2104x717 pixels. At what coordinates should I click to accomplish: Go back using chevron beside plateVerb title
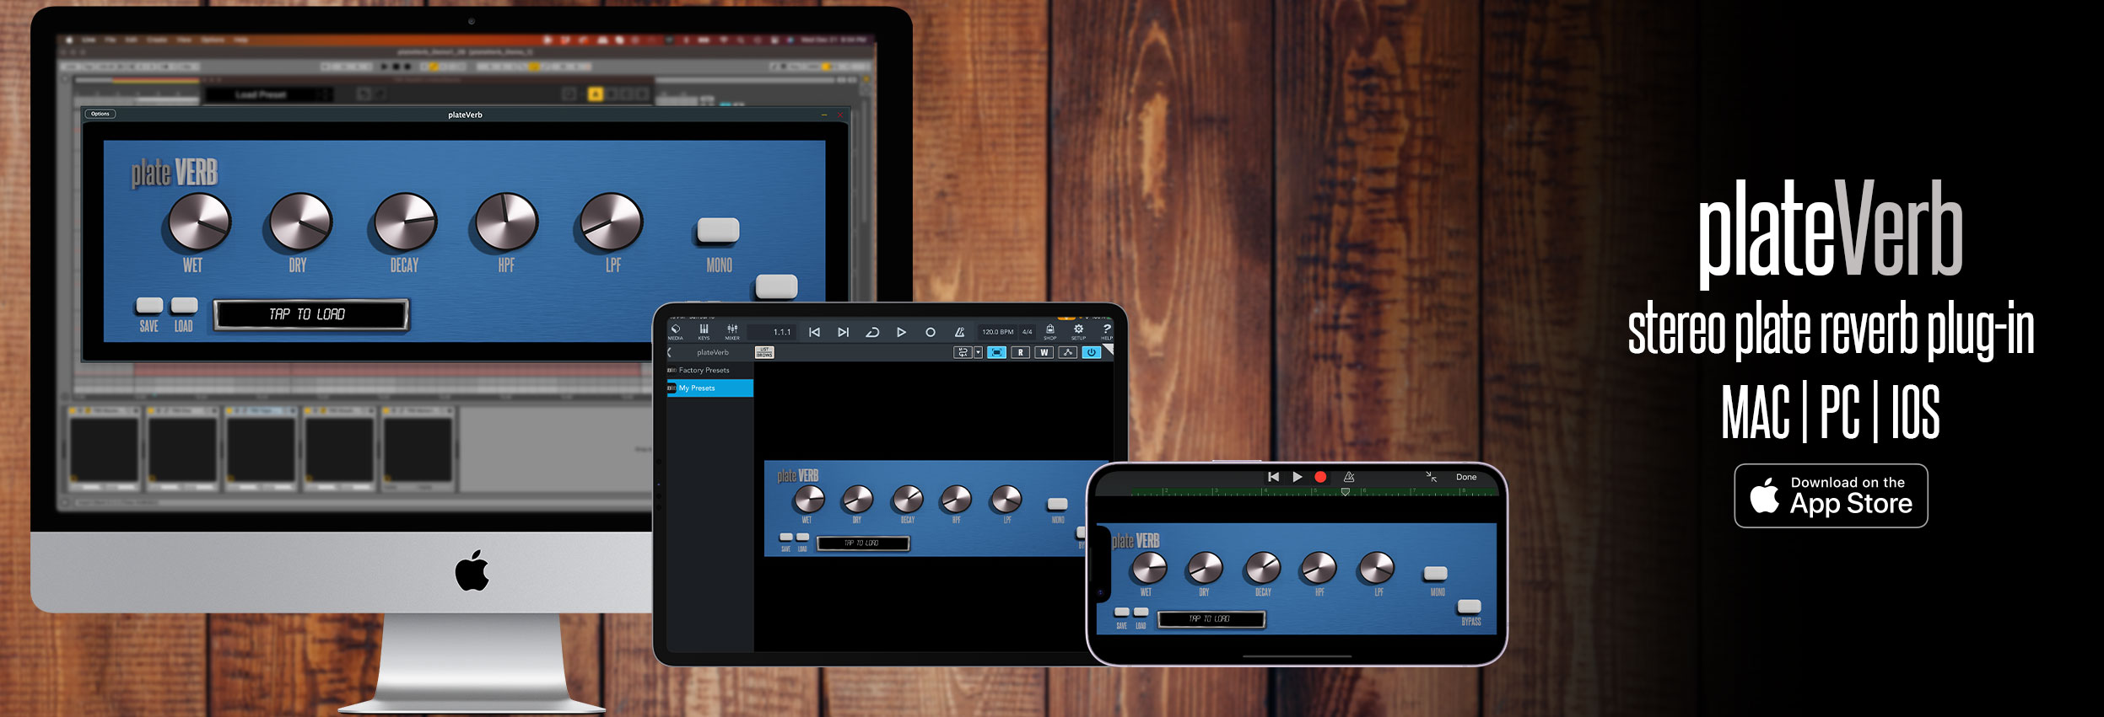(x=670, y=352)
